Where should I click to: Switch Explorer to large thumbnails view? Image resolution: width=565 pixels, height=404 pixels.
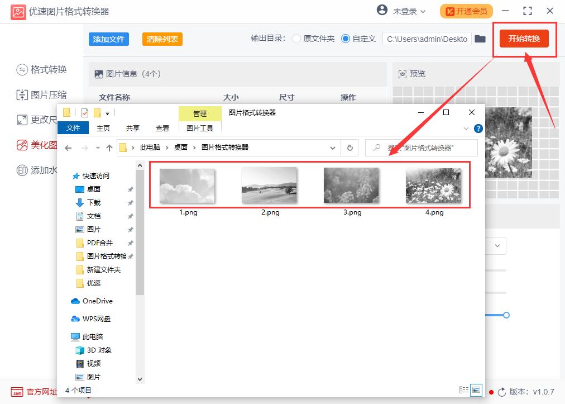(x=477, y=391)
